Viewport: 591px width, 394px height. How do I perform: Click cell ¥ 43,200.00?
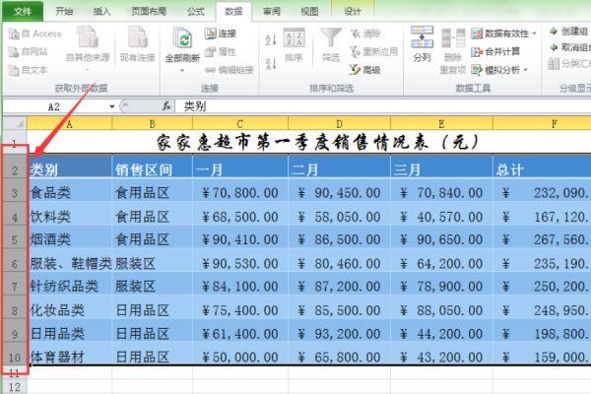point(441,354)
